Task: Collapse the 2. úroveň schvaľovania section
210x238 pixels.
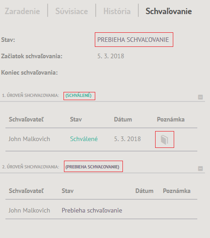Action: click(200, 168)
